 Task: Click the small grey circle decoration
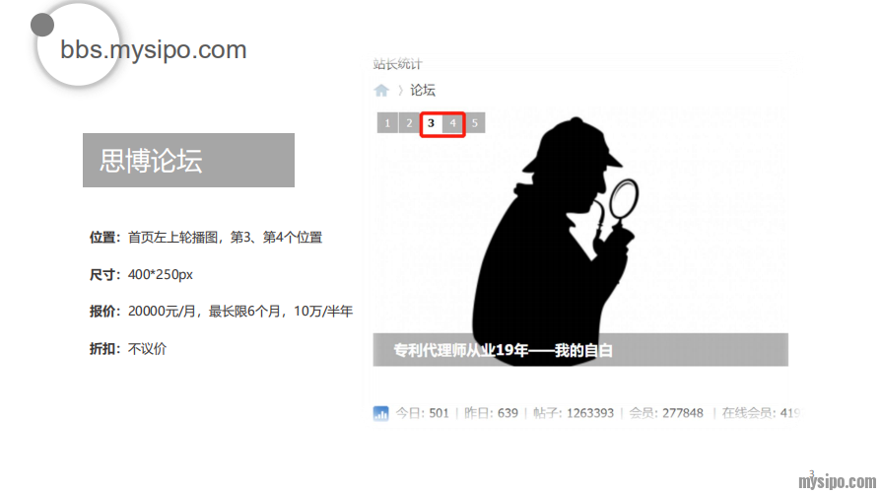click(42, 25)
